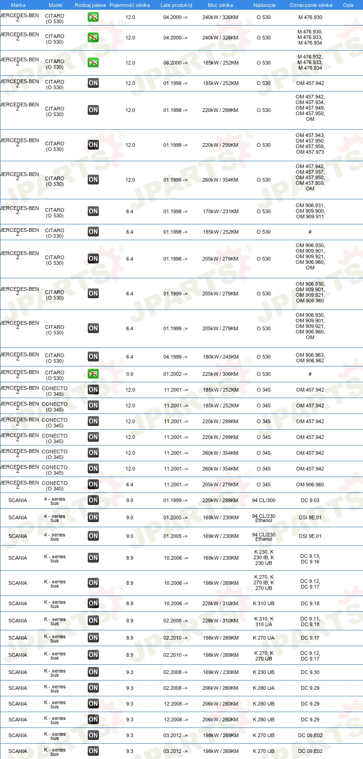The height and width of the screenshot is (759, 363).
Task: Select the 04.1999 -> production date cell
Action: point(175,357)
